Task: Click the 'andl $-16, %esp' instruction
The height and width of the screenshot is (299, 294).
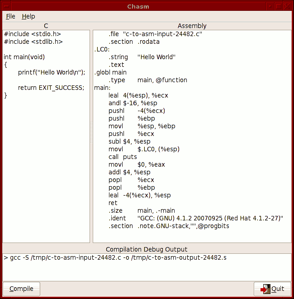Action: point(133,103)
